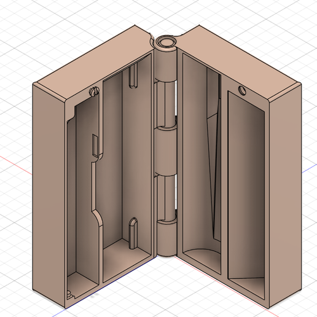The width and height of the screenshot is (317, 317).
Task: Select the round hole on right half's rim
Action: pos(242,90)
